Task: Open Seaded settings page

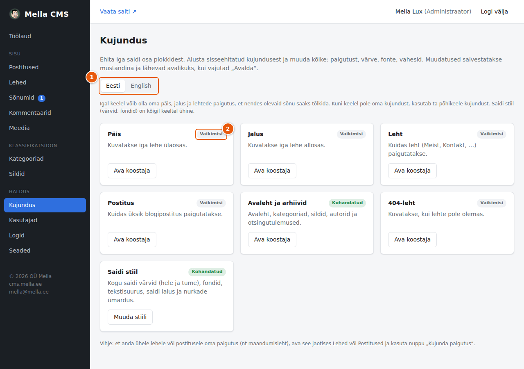Action: pos(45,251)
